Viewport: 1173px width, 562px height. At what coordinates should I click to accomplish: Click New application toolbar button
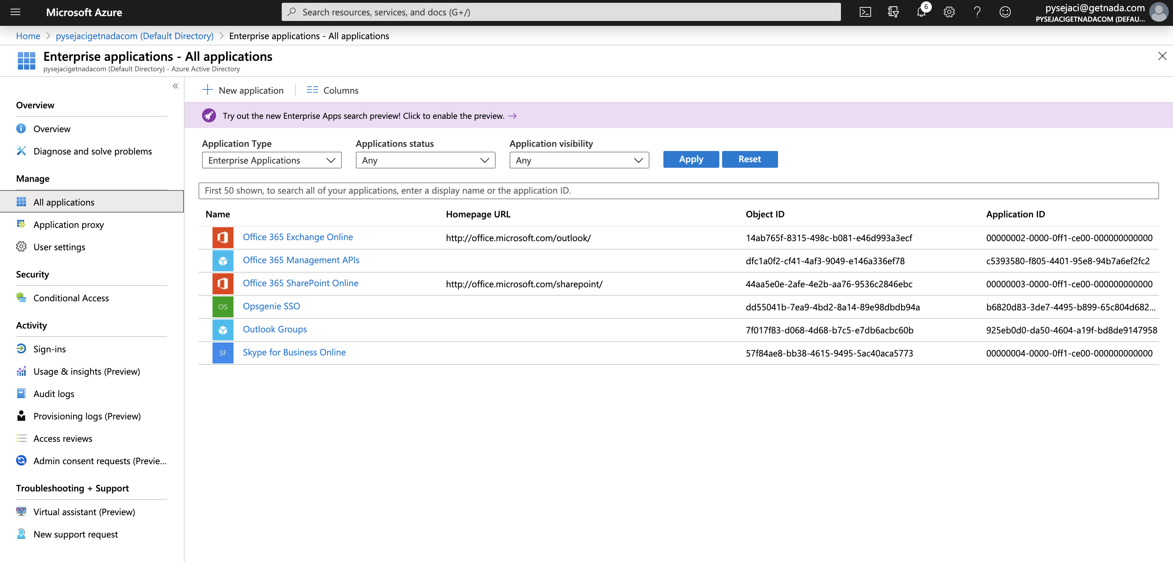coord(243,90)
